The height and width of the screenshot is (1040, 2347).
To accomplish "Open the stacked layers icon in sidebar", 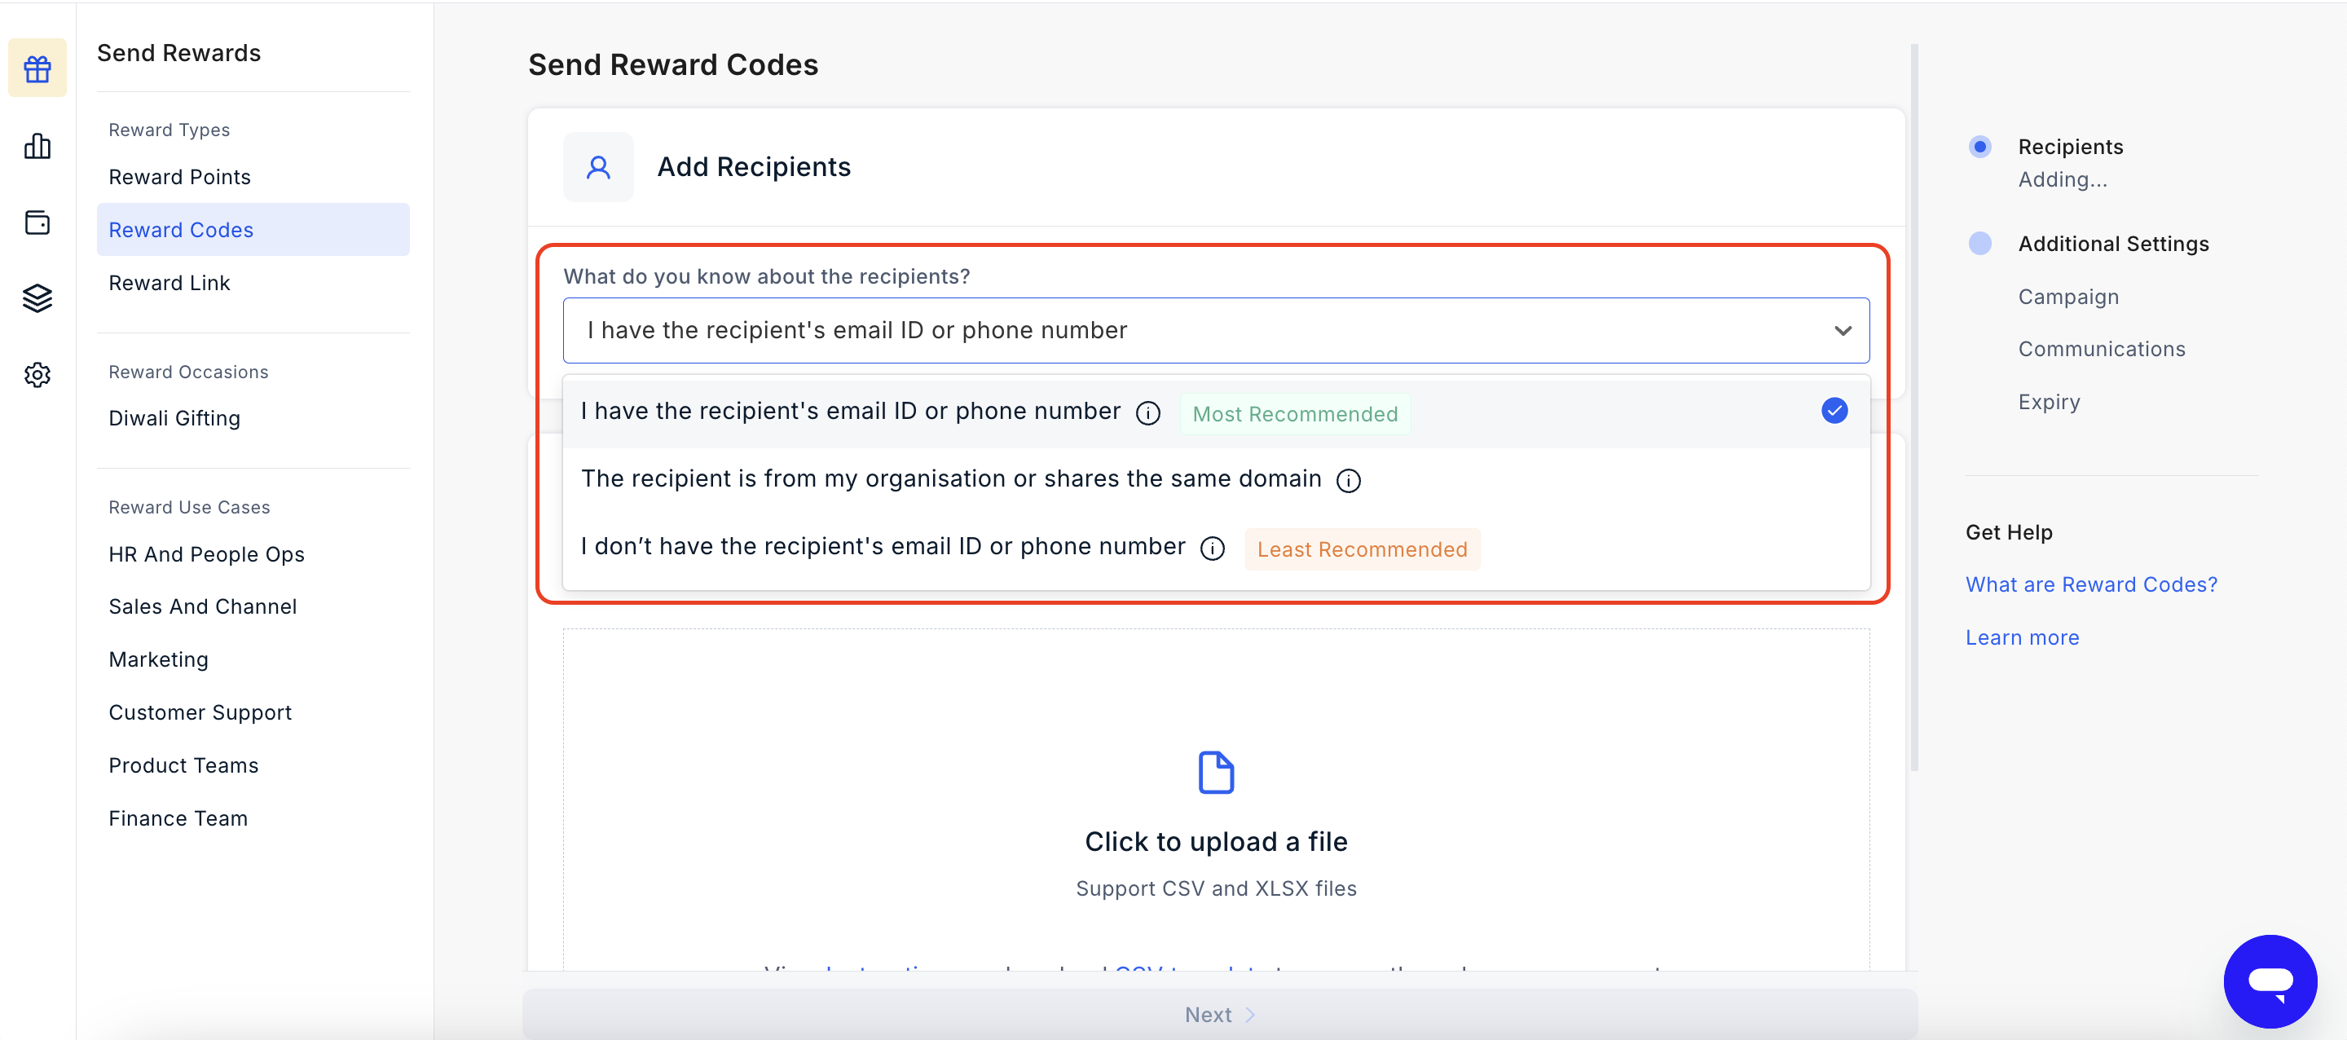I will pos(37,298).
